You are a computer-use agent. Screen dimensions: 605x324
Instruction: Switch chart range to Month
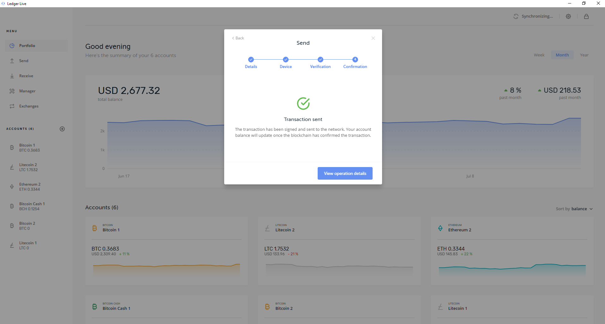(562, 55)
